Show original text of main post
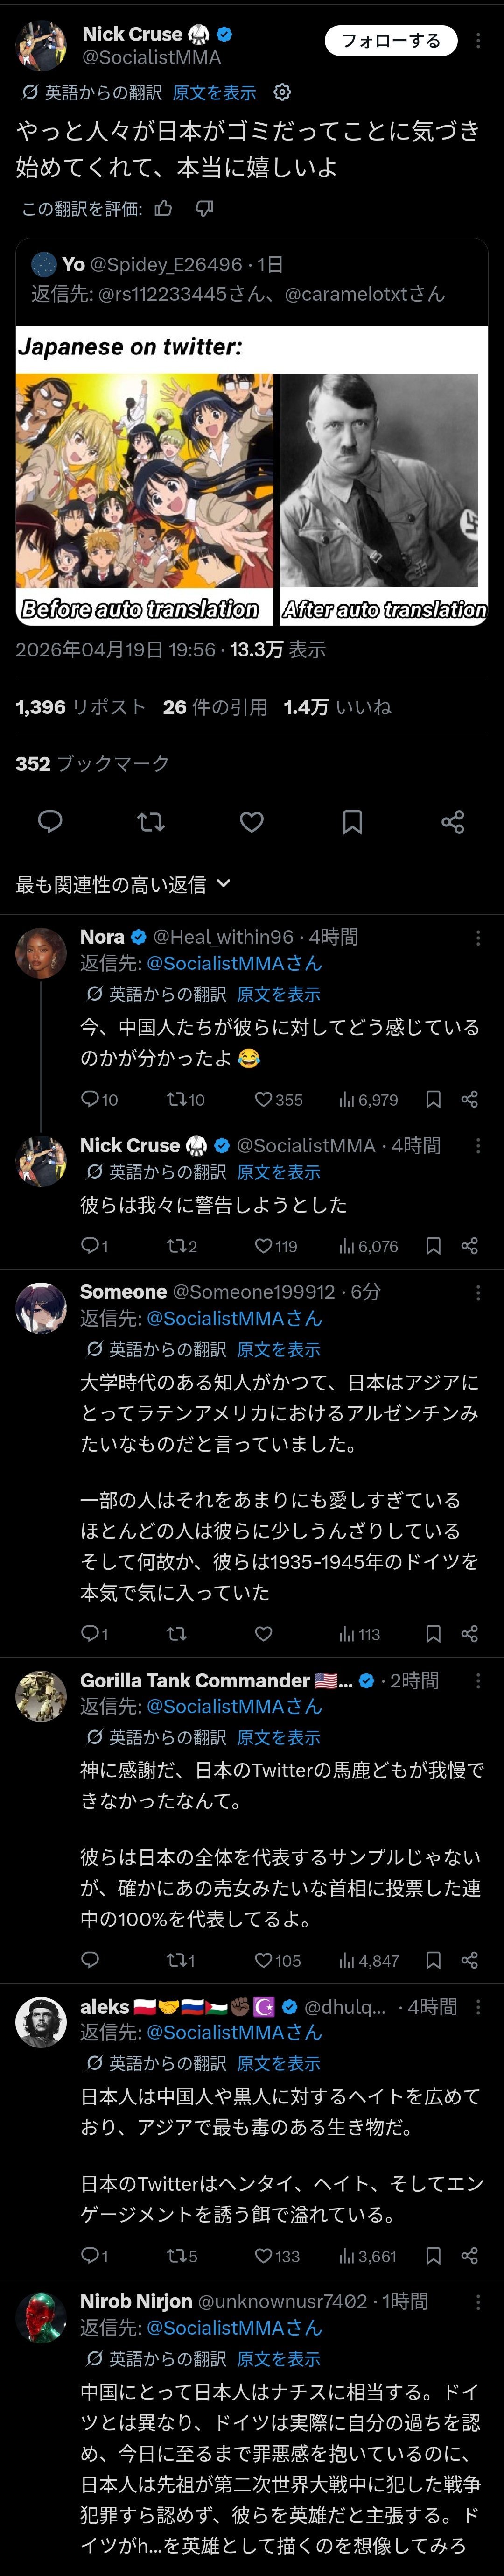 (214, 92)
